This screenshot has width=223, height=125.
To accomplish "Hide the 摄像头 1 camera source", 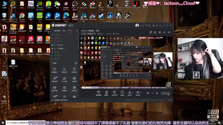I will 52,48.
